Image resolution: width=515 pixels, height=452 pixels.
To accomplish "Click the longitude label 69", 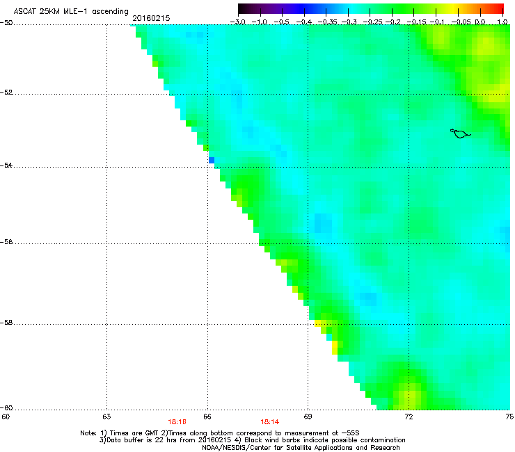I will [308, 417].
